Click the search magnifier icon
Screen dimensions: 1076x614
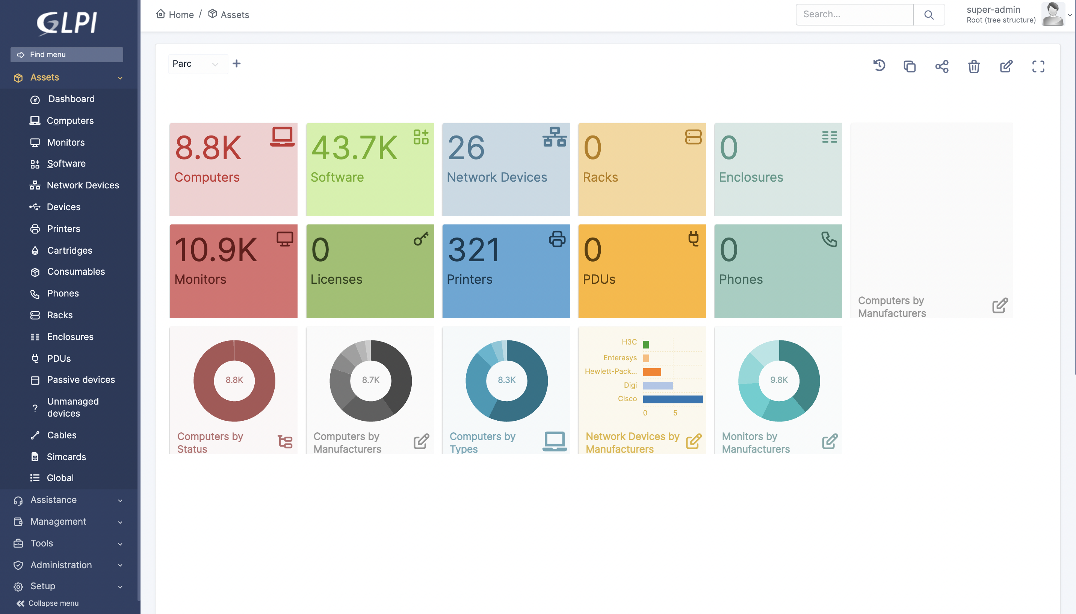point(929,15)
